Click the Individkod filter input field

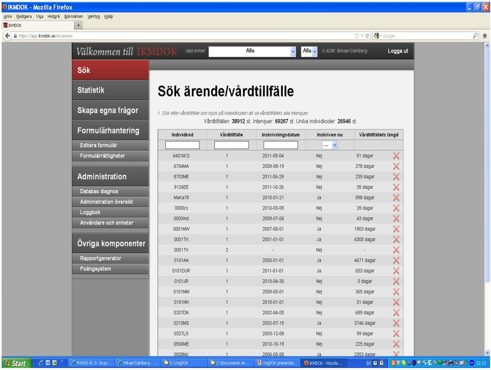coord(182,145)
